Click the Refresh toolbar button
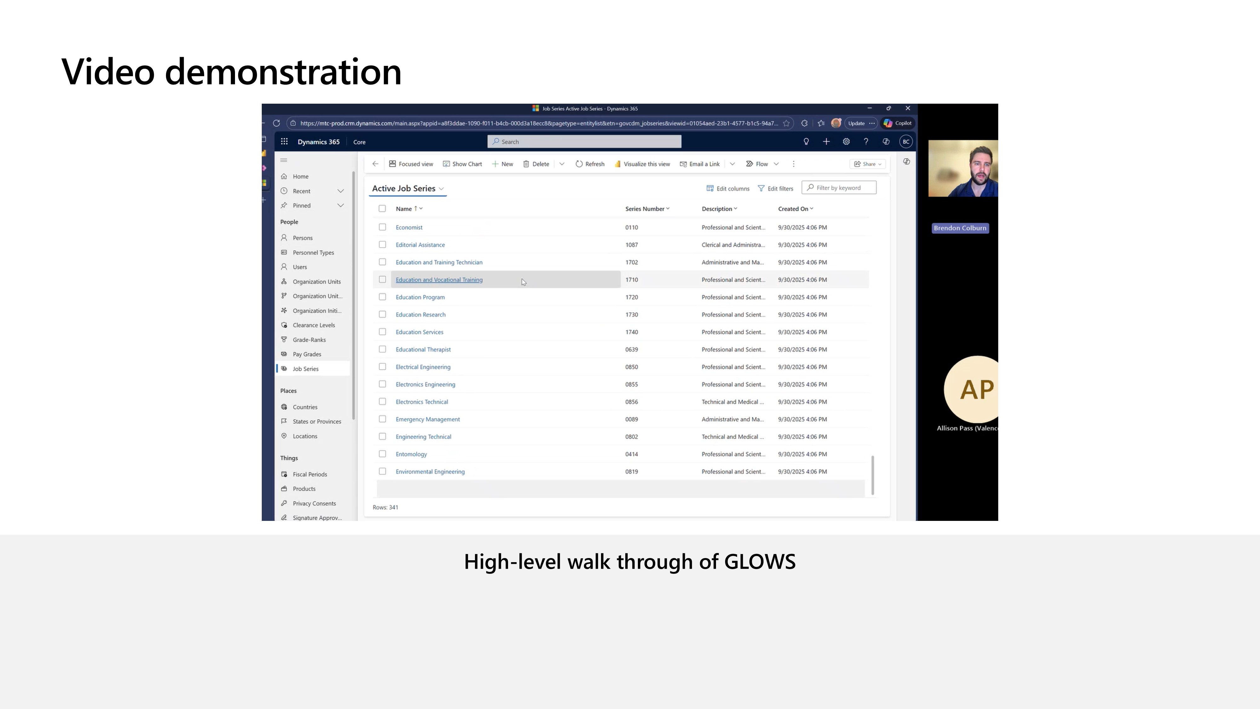This screenshot has width=1260, height=709. click(590, 164)
